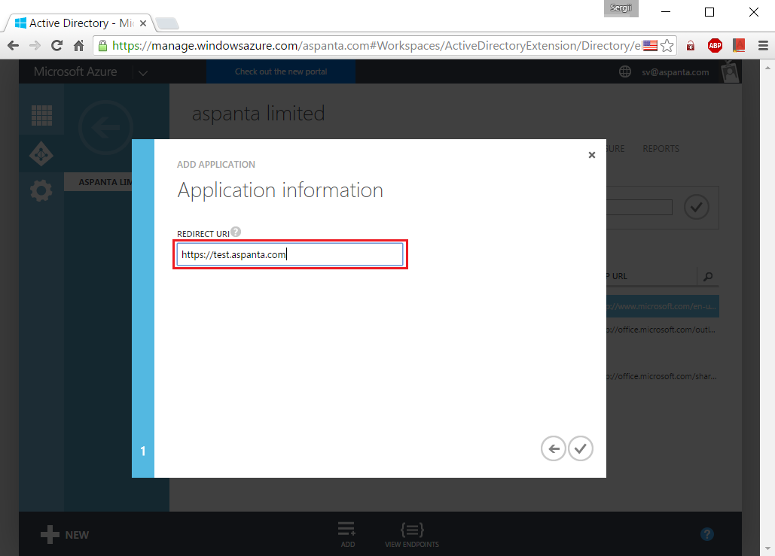This screenshot has width=775, height=556.
Task: Expand the dropdown chevron beside Microsoft Azure
Action: [x=143, y=71]
